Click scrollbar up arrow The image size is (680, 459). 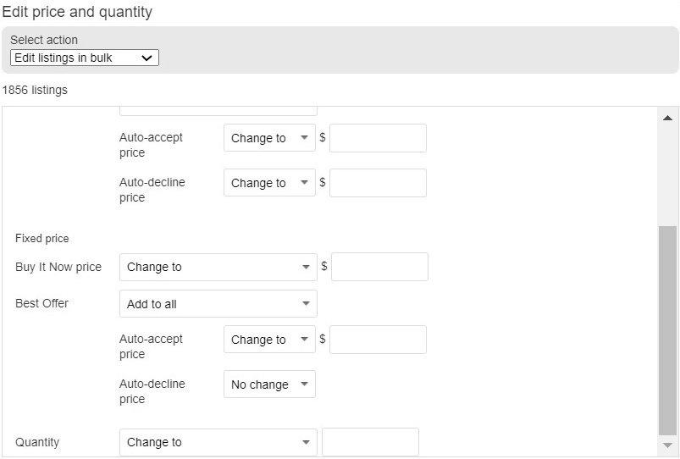click(x=668, y=118)
